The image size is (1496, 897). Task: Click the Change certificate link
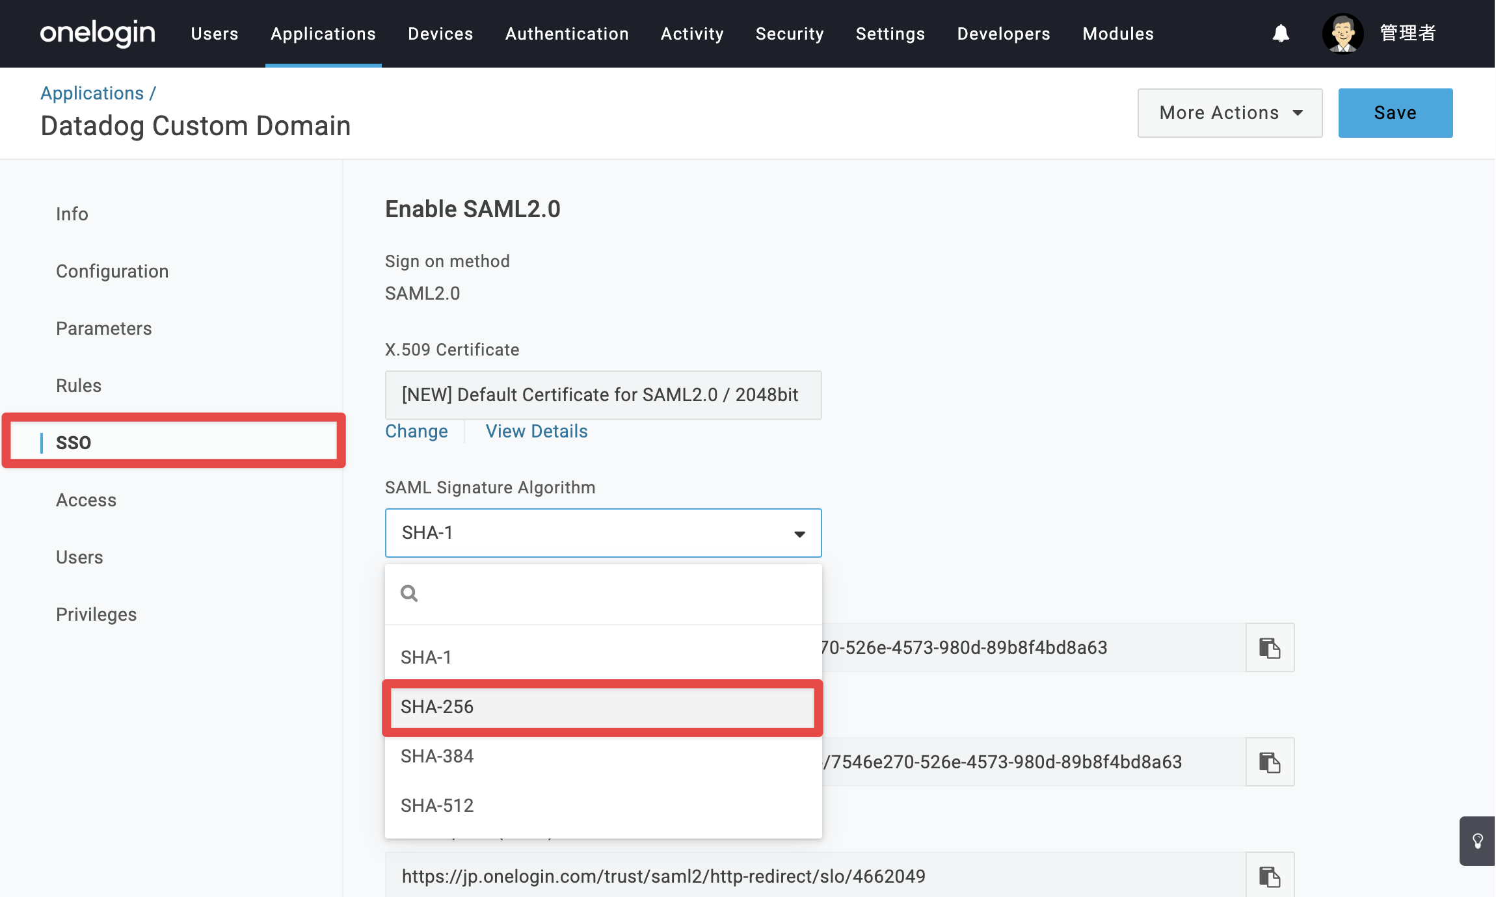[x=416, y=431]
